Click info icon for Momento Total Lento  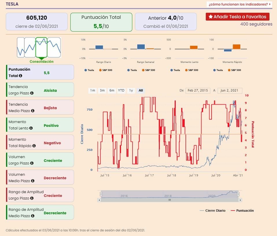[x=31, y=128]
